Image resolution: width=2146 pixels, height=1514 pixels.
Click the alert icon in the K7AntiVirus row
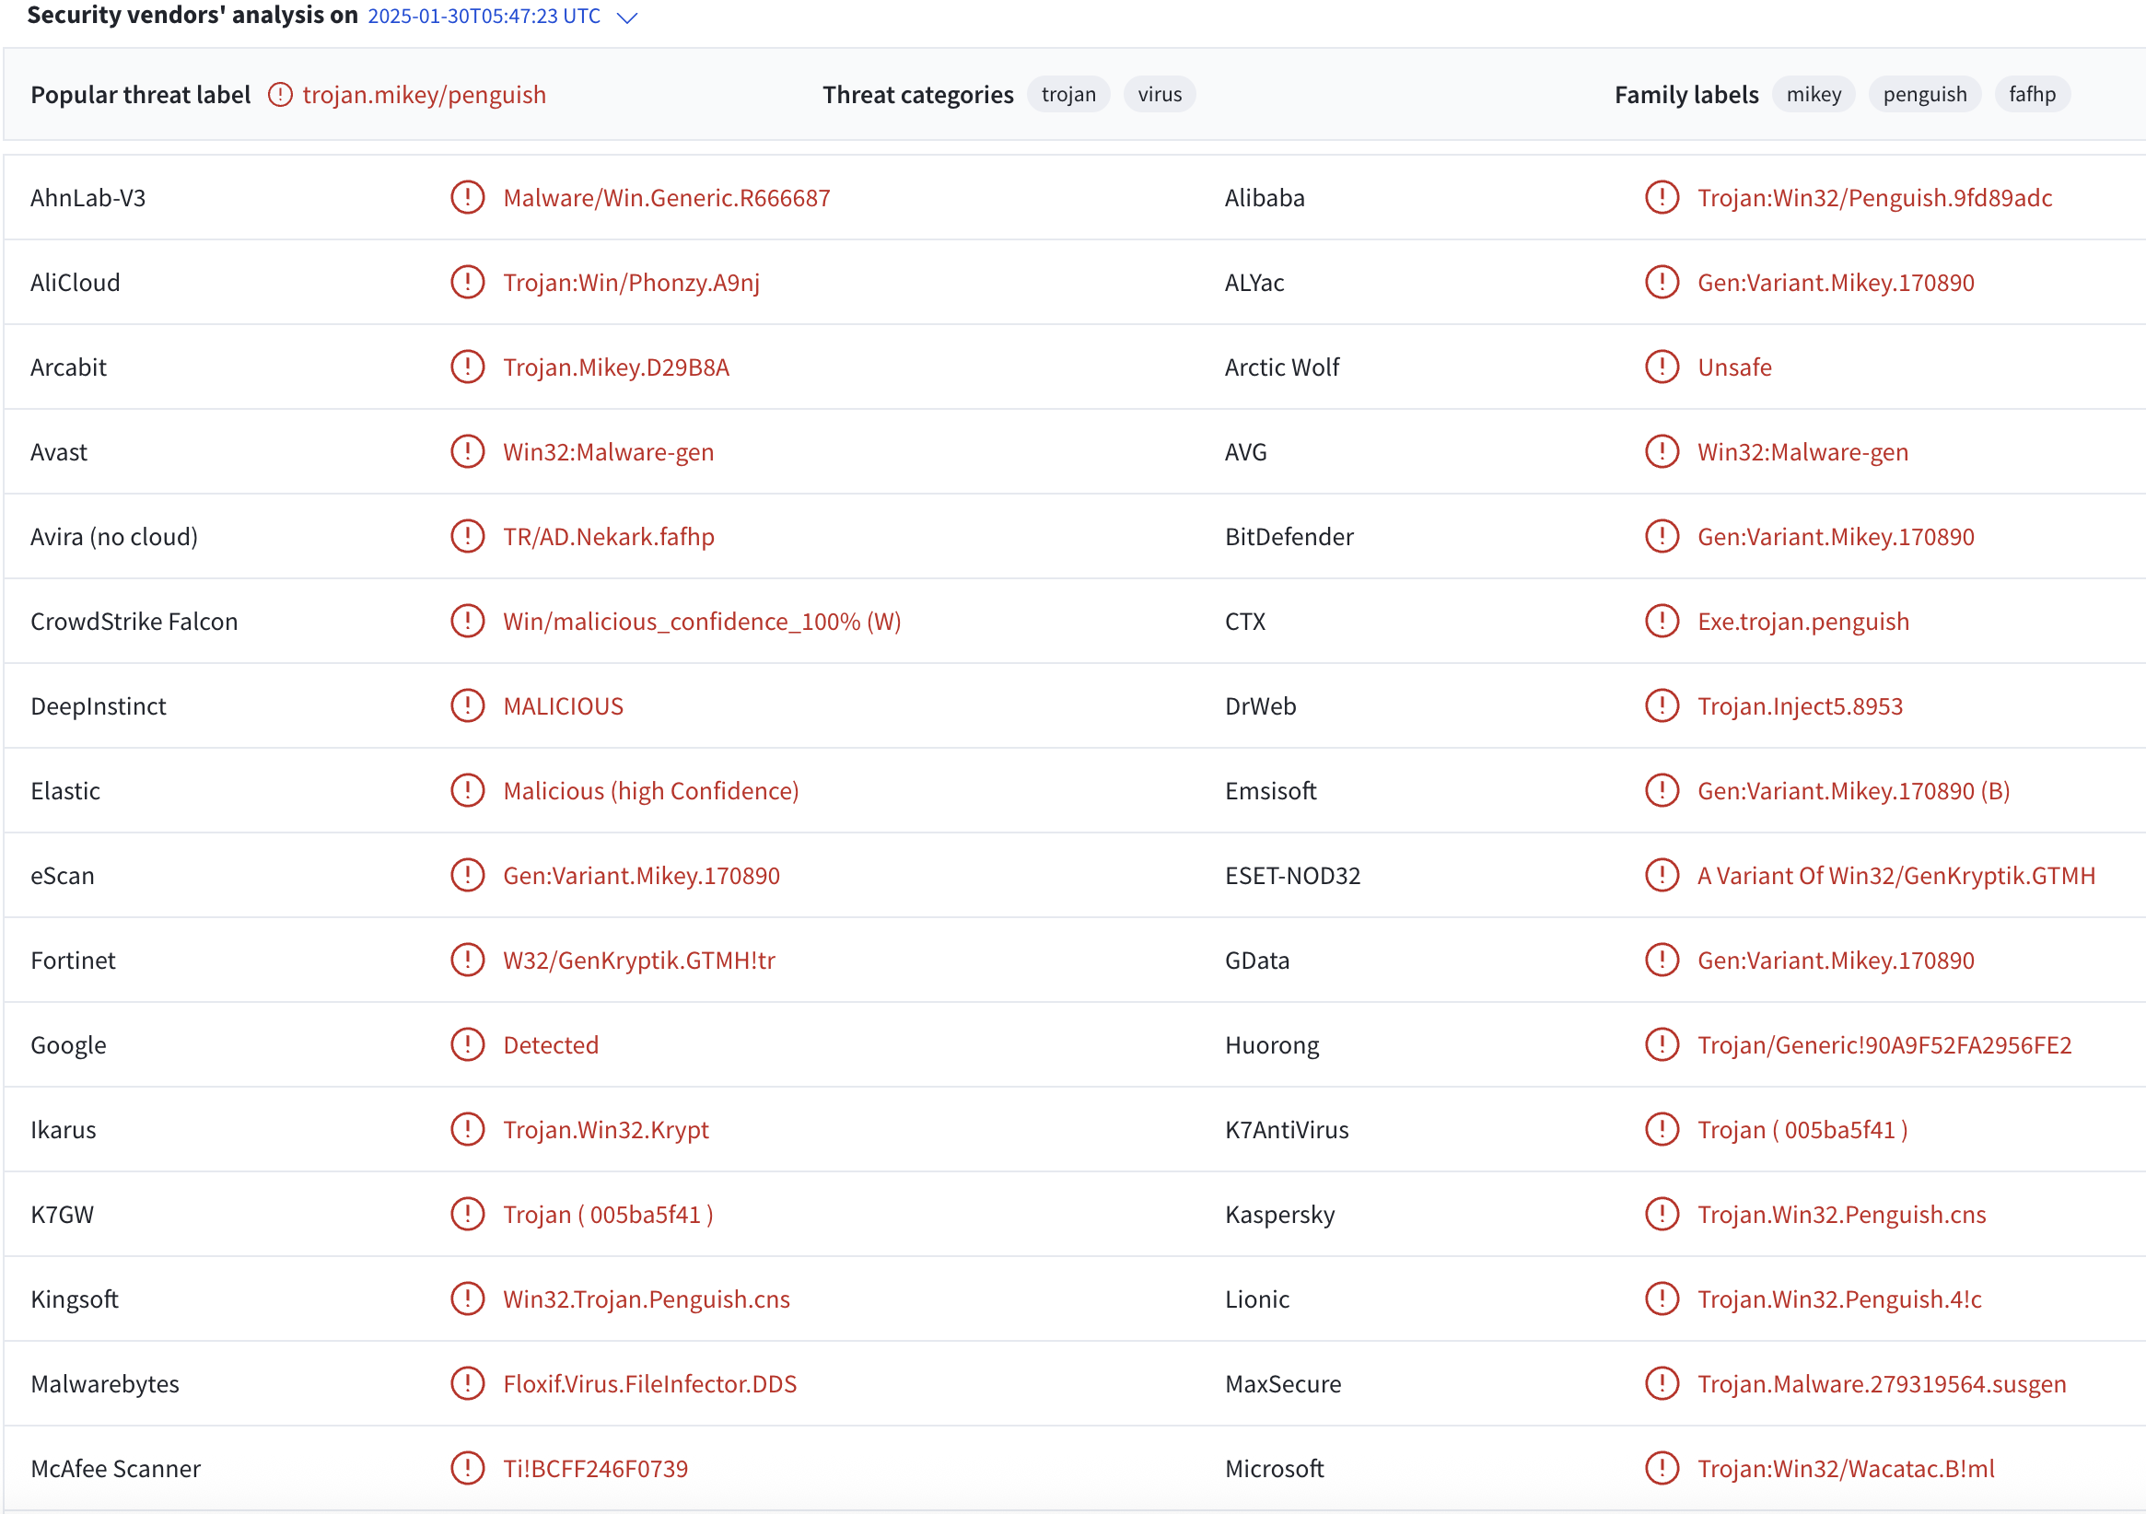click(x=1662, y=1129)
